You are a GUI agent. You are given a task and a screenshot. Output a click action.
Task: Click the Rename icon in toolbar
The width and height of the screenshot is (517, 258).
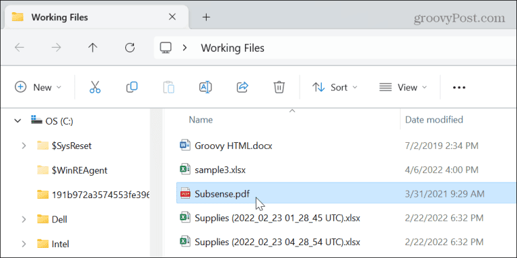206,88
